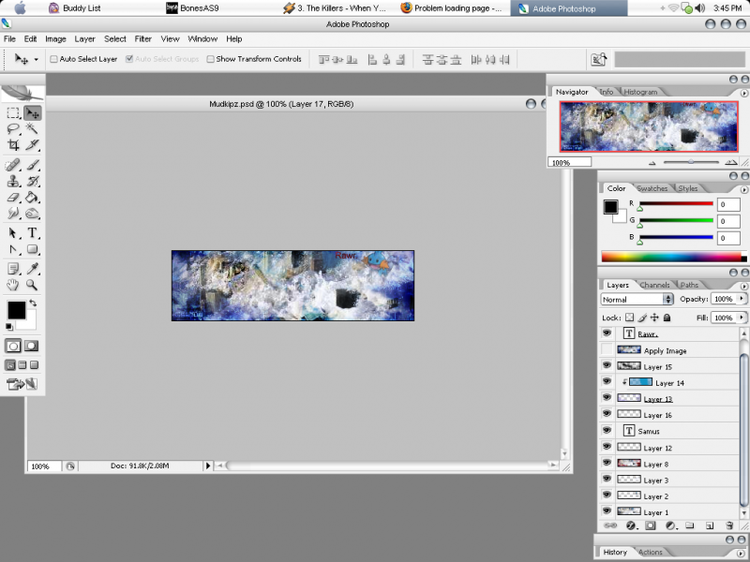Delete layer with the trash icon
750x562 pixels.
729,525
